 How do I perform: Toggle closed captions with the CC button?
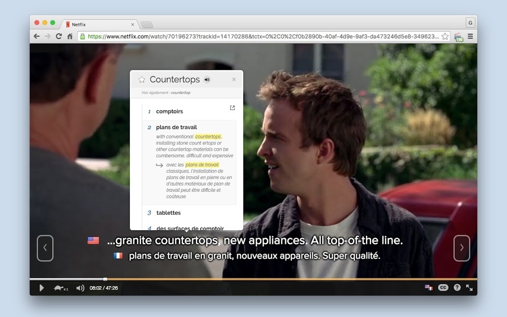(x=443, y=287)
